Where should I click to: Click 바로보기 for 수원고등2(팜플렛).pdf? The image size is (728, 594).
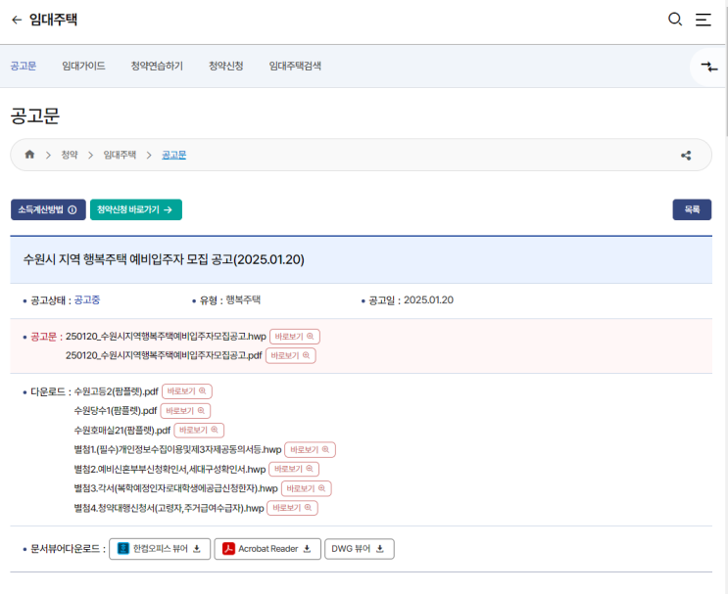[187, 391]
